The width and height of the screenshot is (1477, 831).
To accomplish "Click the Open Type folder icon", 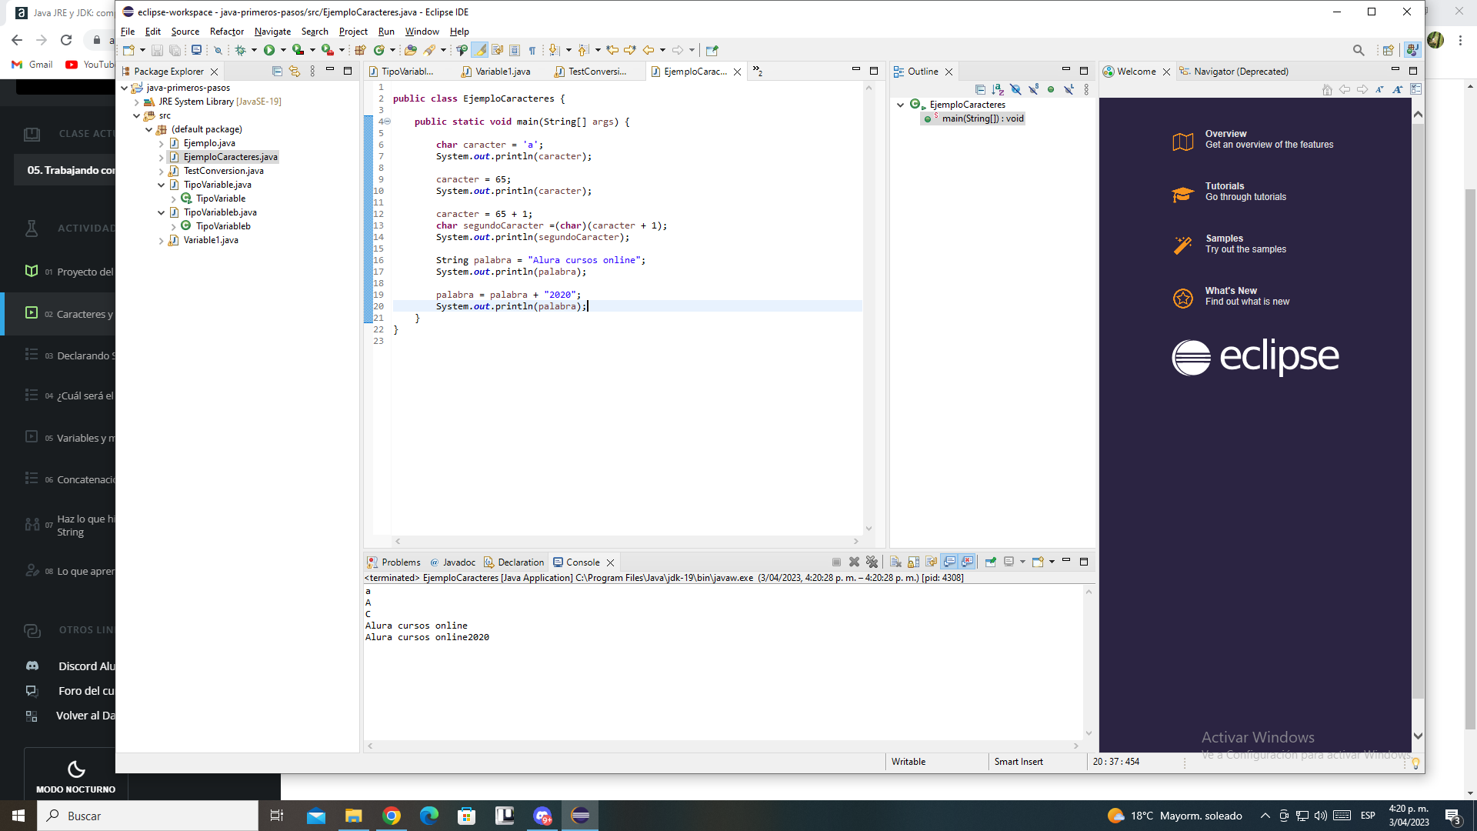I will [x=411, y=50].
